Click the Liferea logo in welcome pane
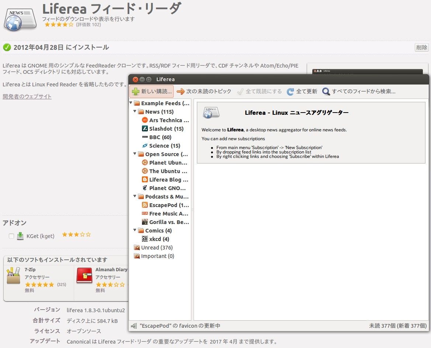 [211, 113]
